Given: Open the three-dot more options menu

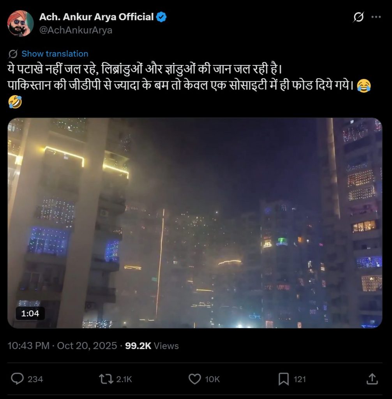Looking at the screenshot, I should (376, 17).
